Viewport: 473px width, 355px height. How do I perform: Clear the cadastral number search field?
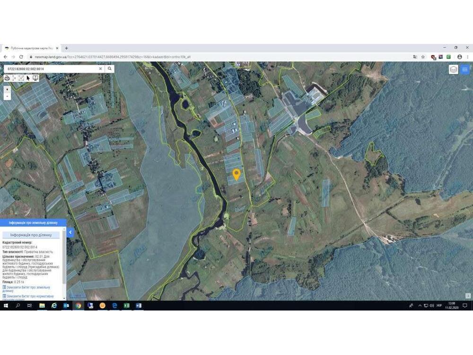pyautogui.click(x=100, y=69)
